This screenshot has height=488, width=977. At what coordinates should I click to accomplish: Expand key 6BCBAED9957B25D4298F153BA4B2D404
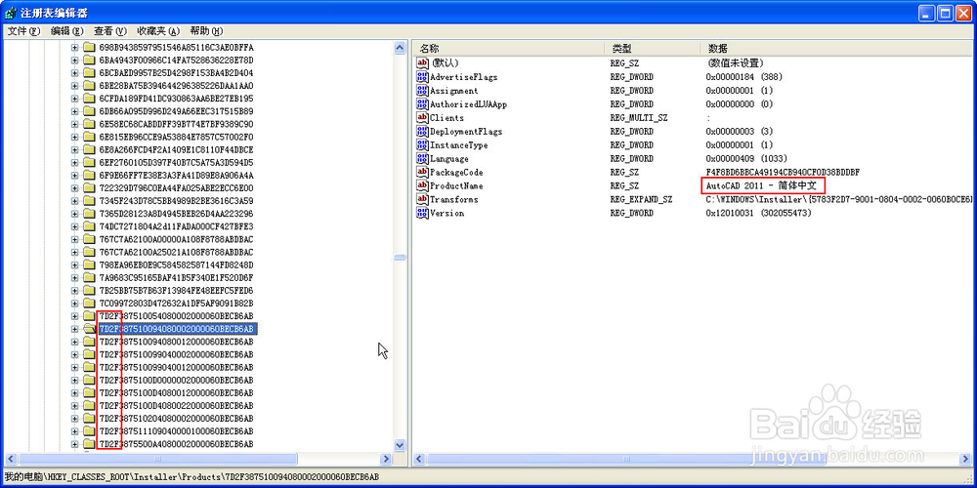pyautogui.click(x=75, y=73)
